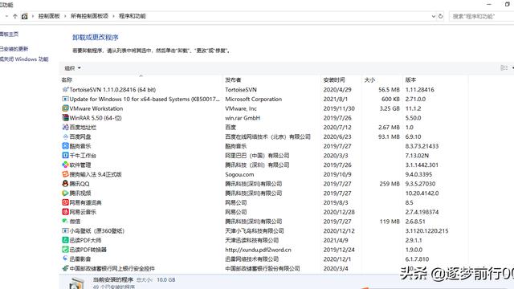
Task: Expand the chevron after 所有控制面板项 breadcrumb
Action: [113, 16]
